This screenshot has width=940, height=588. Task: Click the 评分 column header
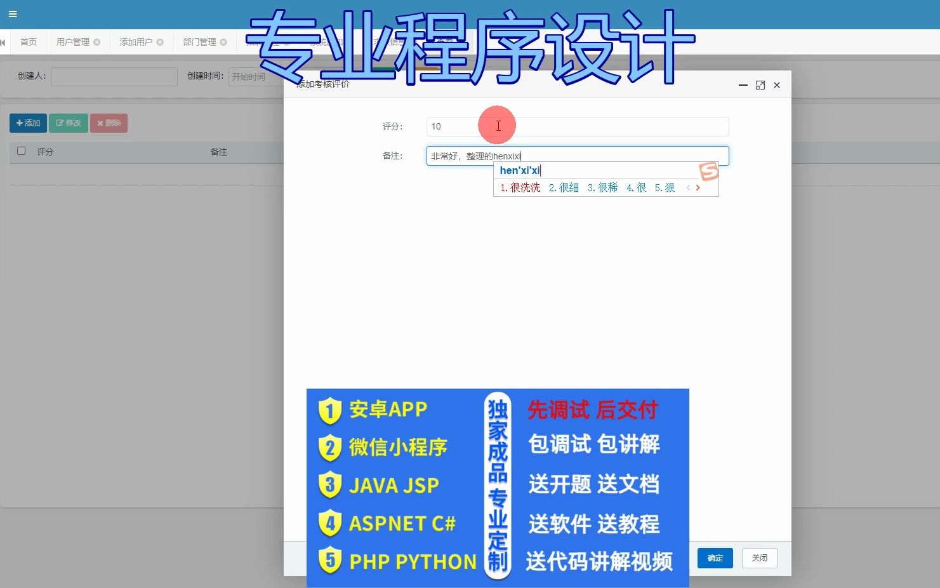(45, 152)
